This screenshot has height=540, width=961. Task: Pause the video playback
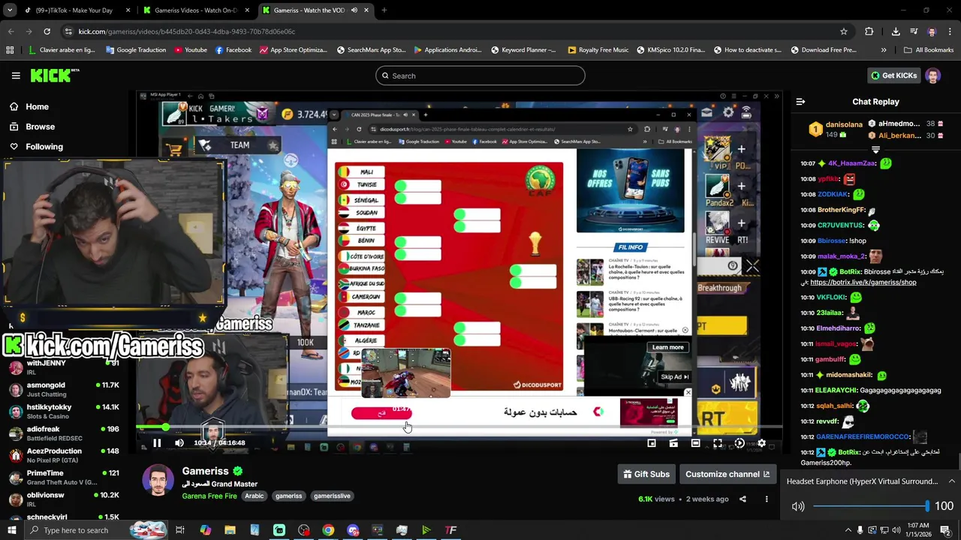click(x=157, y=443)
